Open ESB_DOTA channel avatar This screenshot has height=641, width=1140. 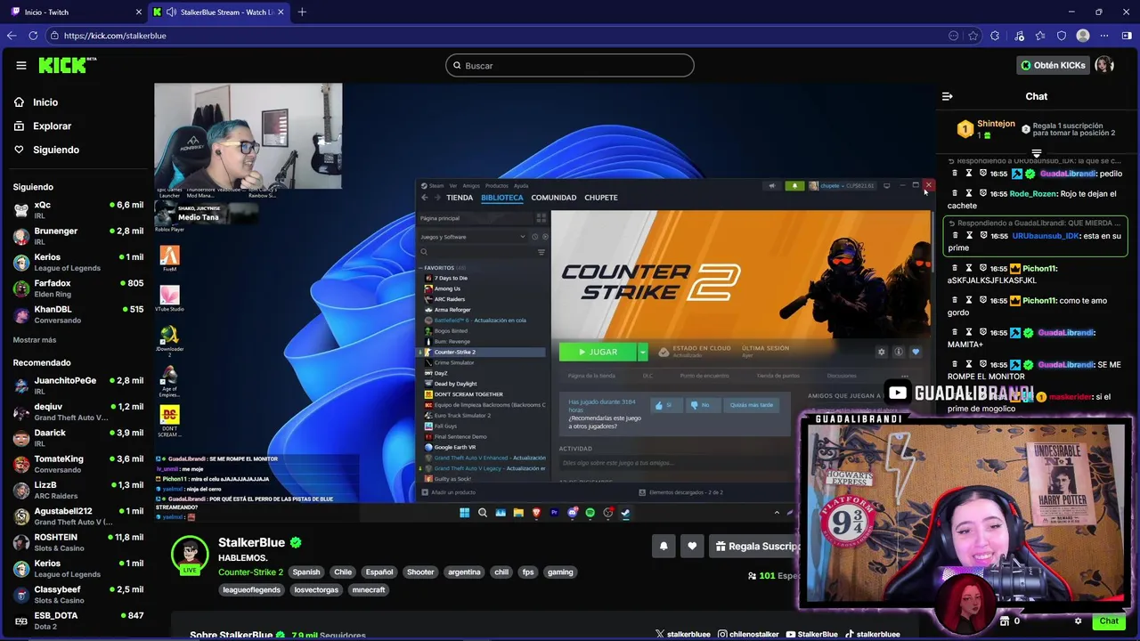click(x=21, y=621)
